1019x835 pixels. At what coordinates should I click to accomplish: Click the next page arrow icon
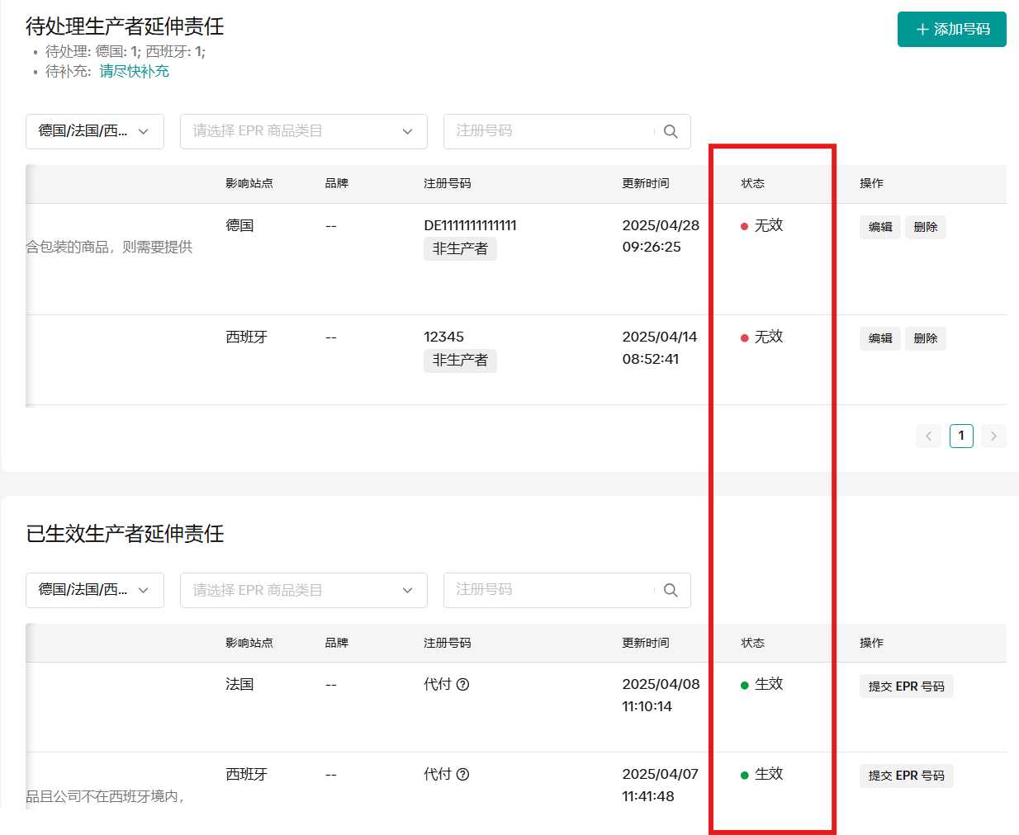(993, 436)
